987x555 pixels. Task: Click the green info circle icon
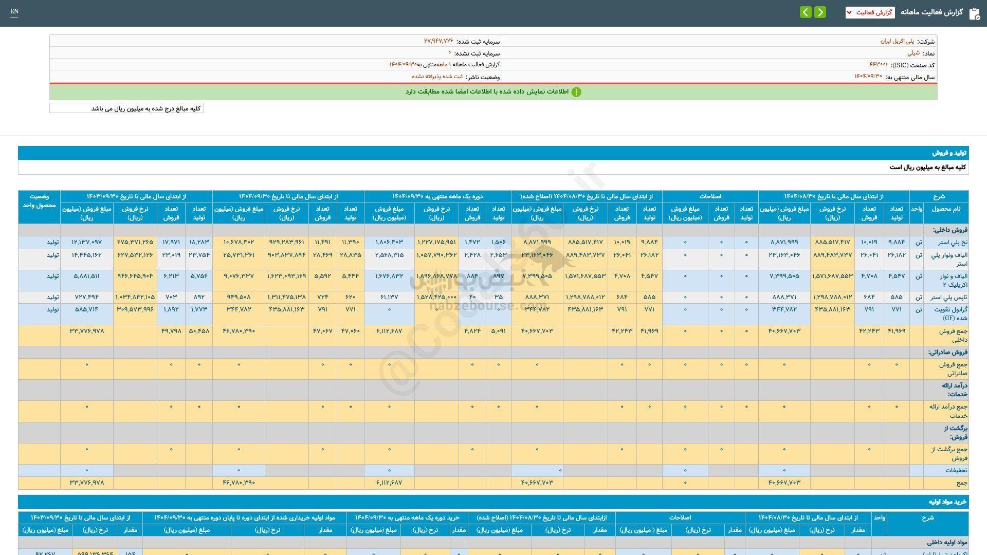(576, 92)
